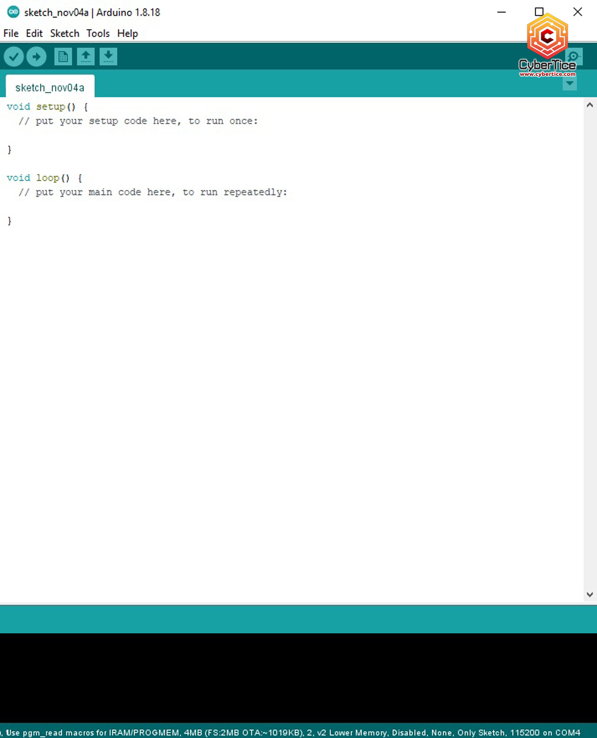
Task: Select the sketch_nov04a tab
Action: (50, 88)
